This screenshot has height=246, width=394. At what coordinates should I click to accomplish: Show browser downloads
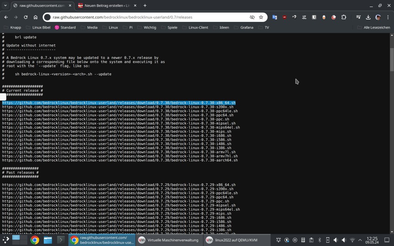pos(368,17)
